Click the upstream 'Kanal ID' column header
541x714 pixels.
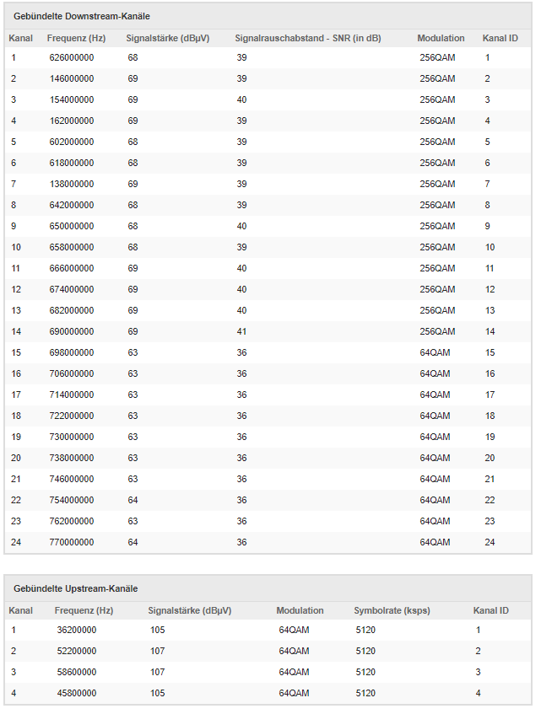(x=490, y=610)
